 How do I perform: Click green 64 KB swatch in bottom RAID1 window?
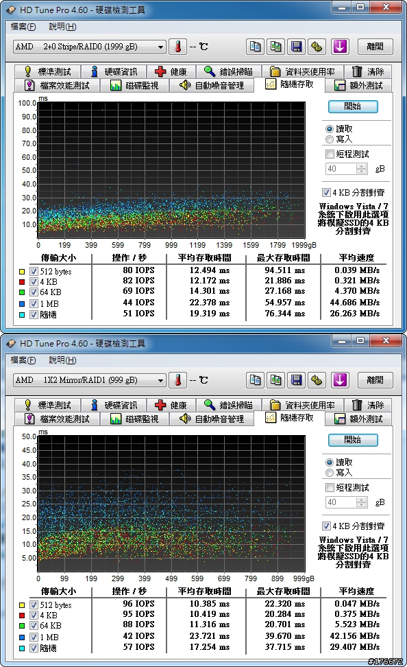(22, 626)
